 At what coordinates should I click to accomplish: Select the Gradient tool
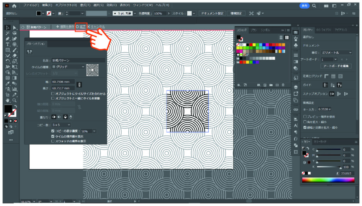[x=14, y=78]
